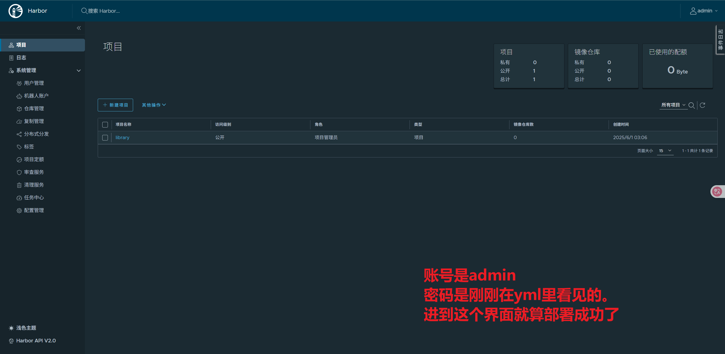Collapse the sidebar with double-chevron icon
Viewport: 725px width, 354px height.
coord(79,28)
